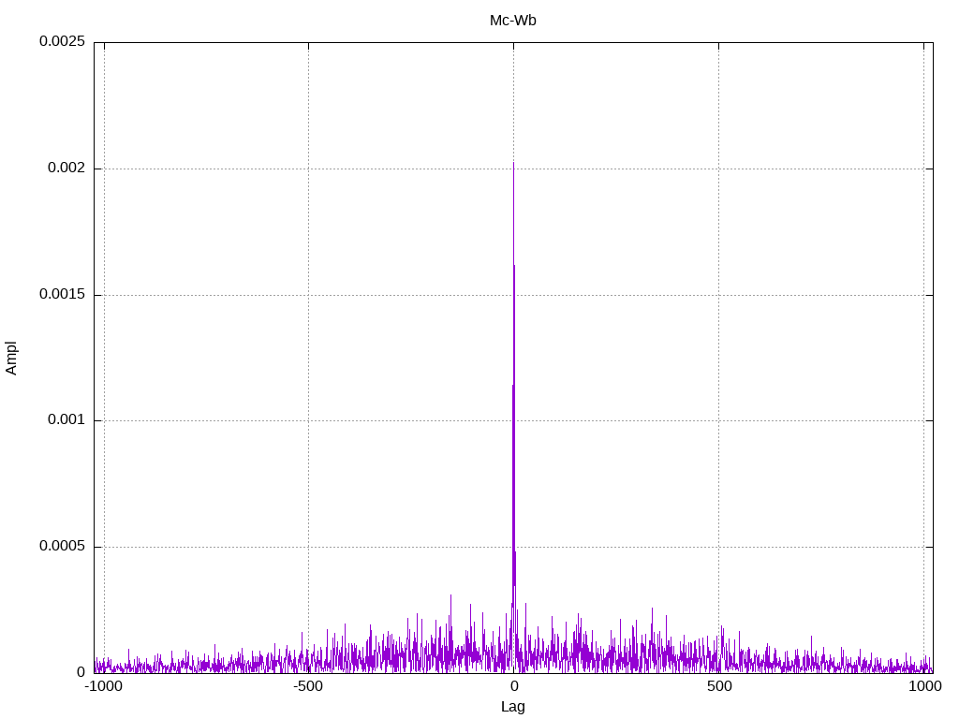Click the tip of the central peak
959x719 pixels.
tap(513, 163)
